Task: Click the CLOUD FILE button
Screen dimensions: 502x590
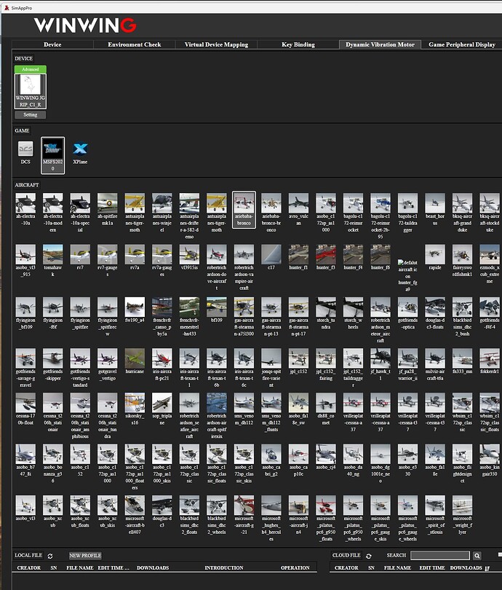Action: [x=346, y=555]
